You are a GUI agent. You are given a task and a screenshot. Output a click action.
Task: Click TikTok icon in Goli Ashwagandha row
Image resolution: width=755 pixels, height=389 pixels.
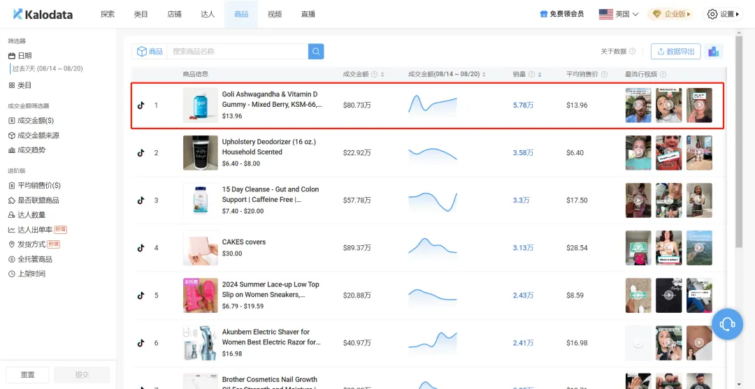pyautogui.click(x=141, y=105)
